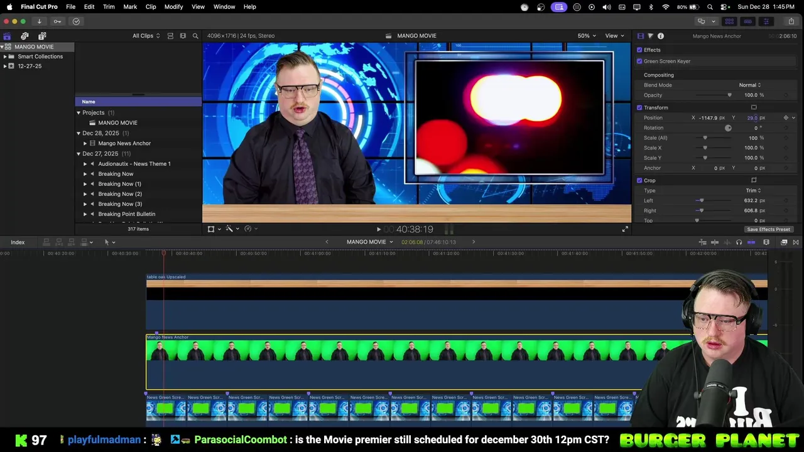Screen dimensions: 804x452
Task: Open the Color inspector triangle icon
Action: pos(651,36)
